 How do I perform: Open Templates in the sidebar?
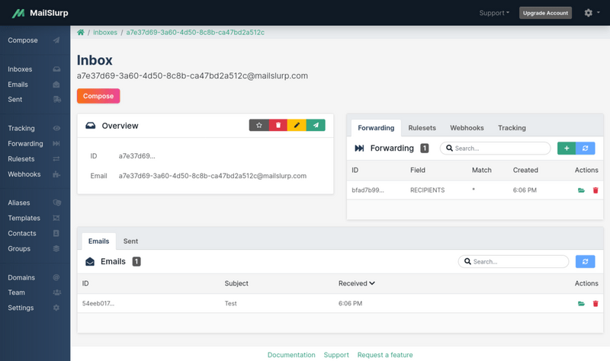click(x=34, y=218)
